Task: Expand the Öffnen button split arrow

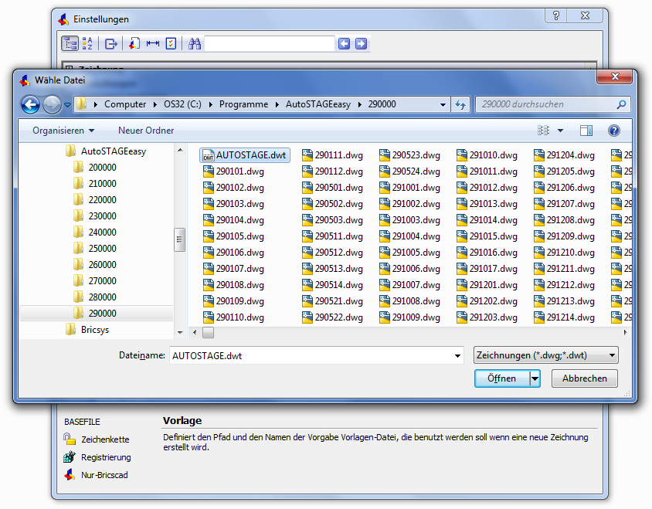Action: pos(535,378)
